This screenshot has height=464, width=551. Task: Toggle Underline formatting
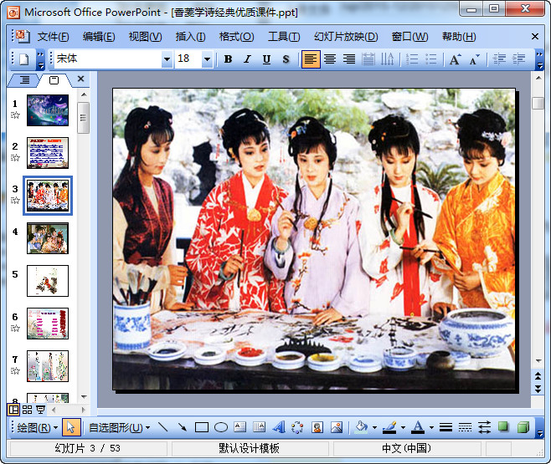pos(267,59)
